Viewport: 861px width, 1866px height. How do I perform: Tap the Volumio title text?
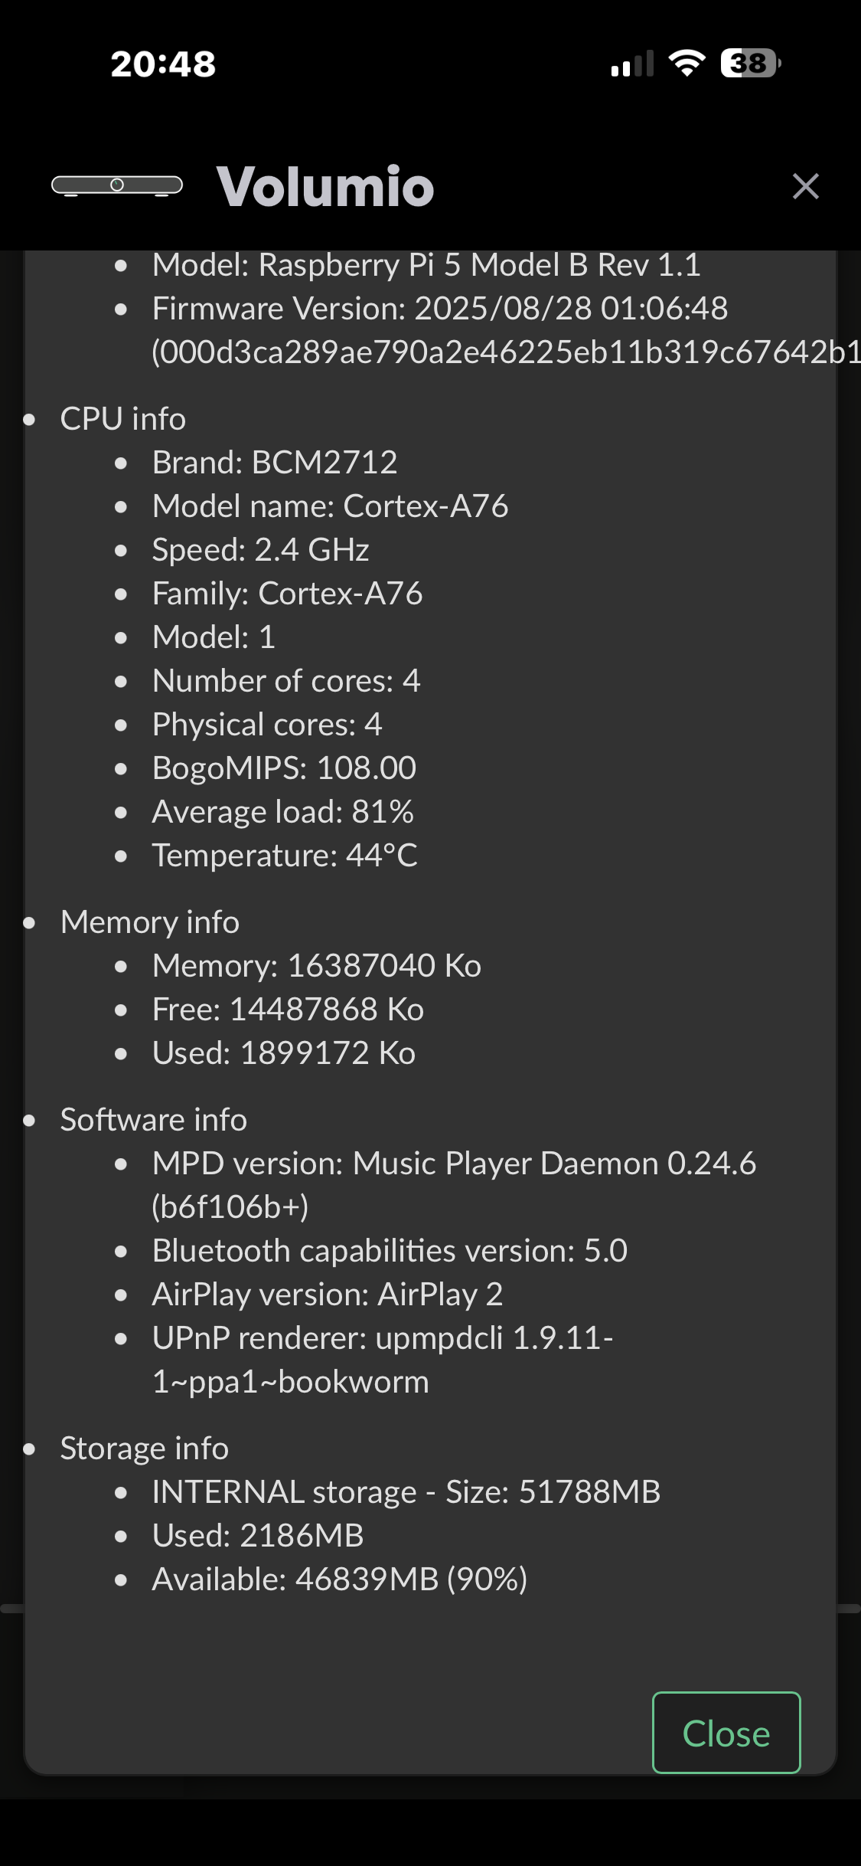[x=325, y=186]
